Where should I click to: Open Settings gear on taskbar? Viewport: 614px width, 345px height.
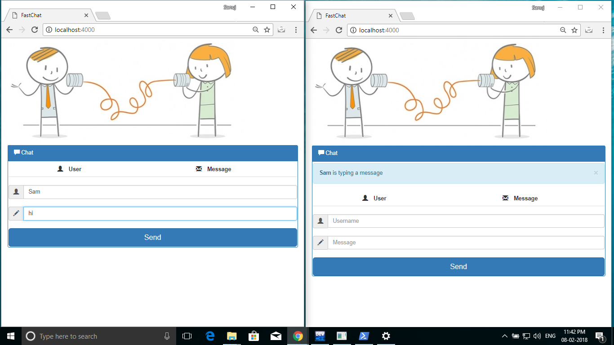(x=386, y=336)
